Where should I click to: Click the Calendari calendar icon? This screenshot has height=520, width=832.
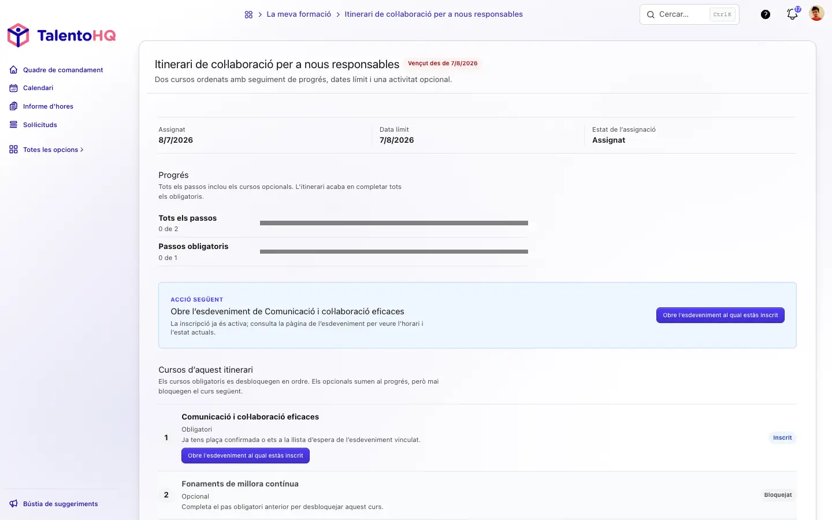point(13,88)
